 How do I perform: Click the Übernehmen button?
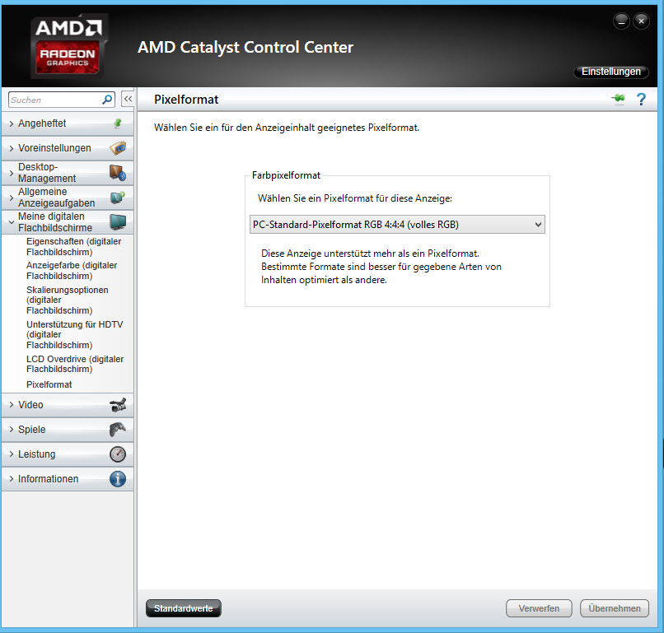(615, 608)
